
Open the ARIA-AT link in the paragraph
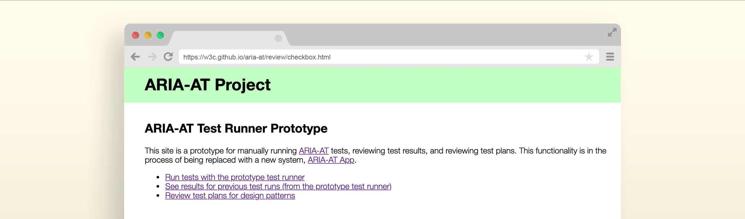click(x=314, y=151)
